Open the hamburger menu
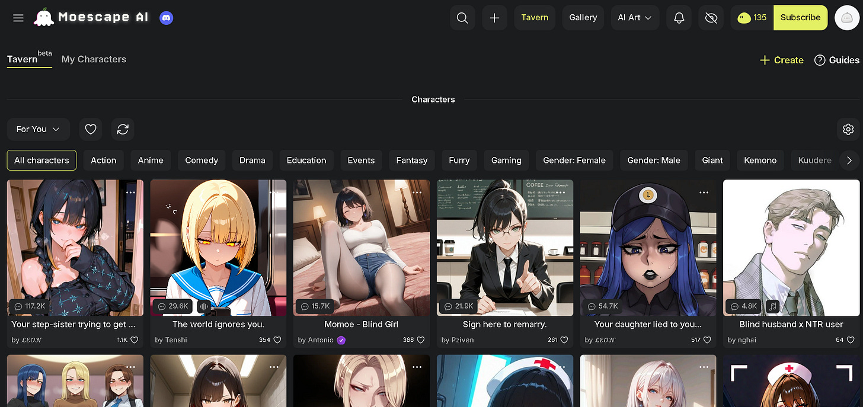 point(18,18)
